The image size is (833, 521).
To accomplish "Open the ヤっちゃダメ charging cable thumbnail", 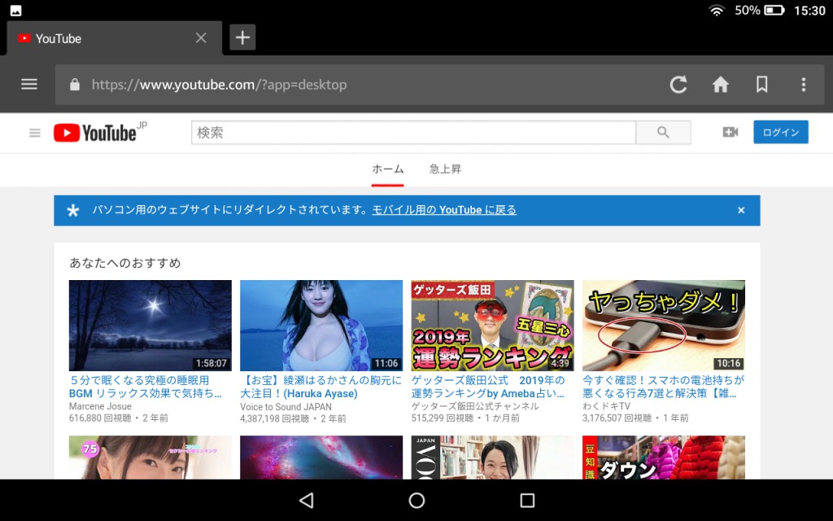I will point(664,326).
